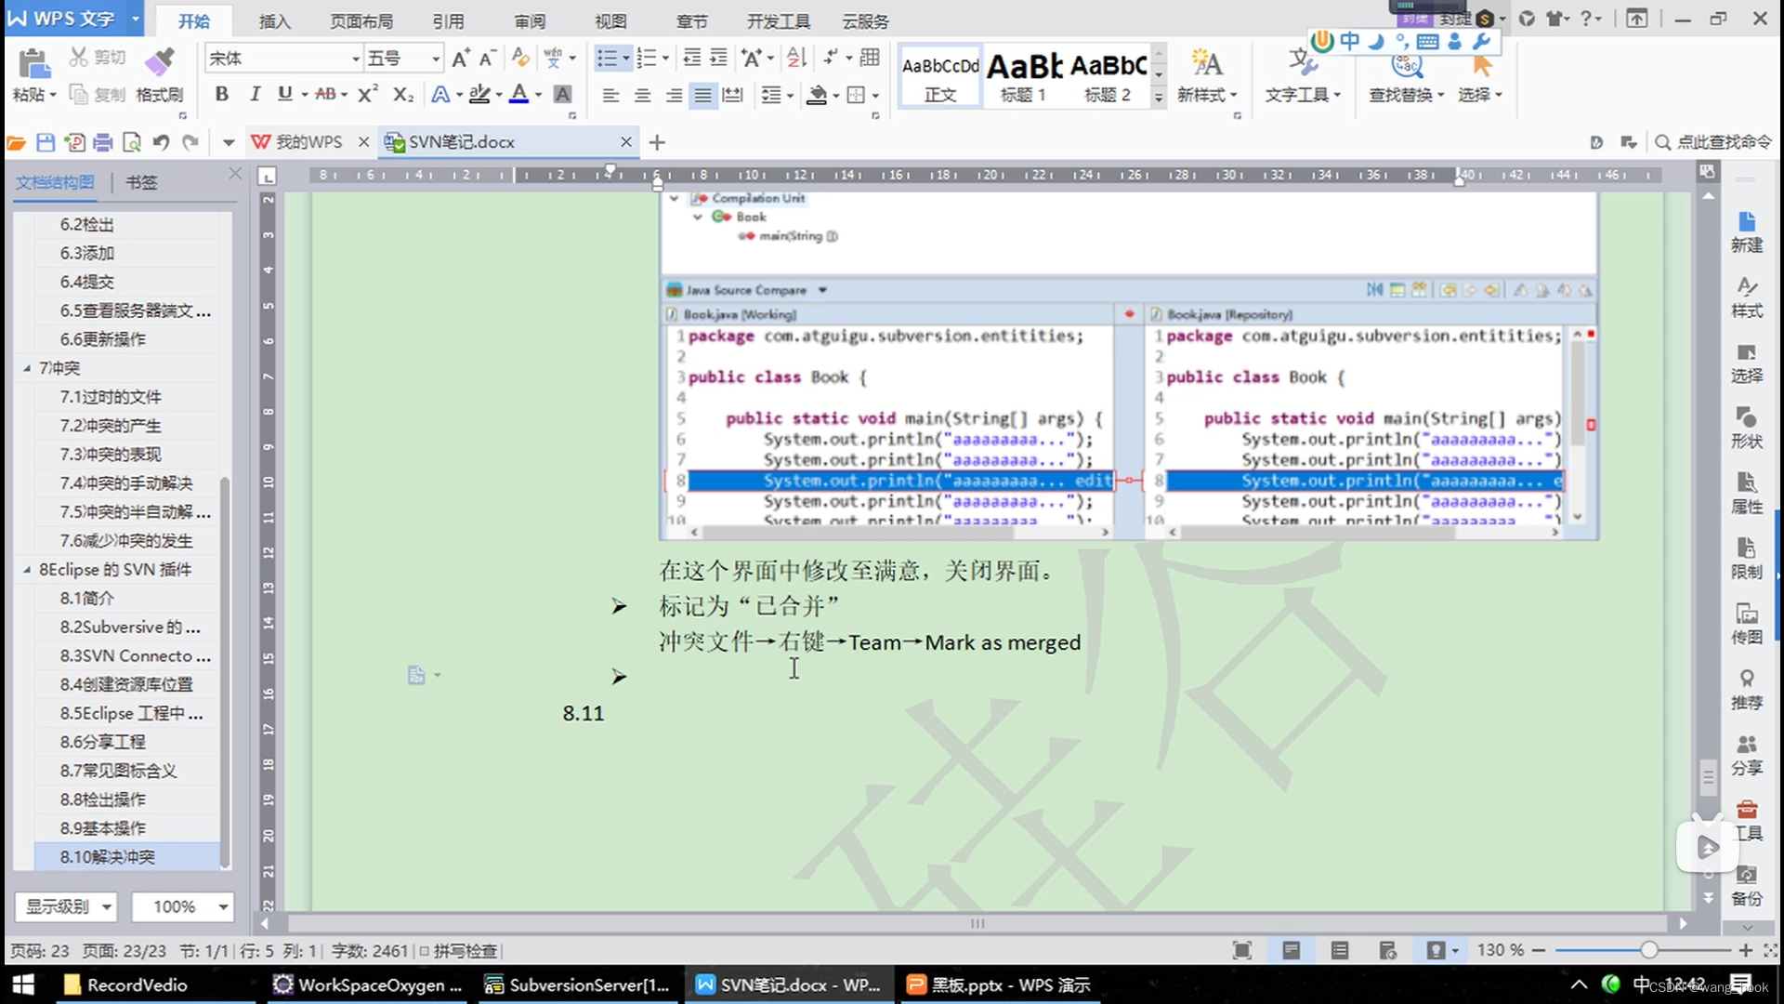
Task: Click the Cut scissors icon
Action: (x=79, y=58)
